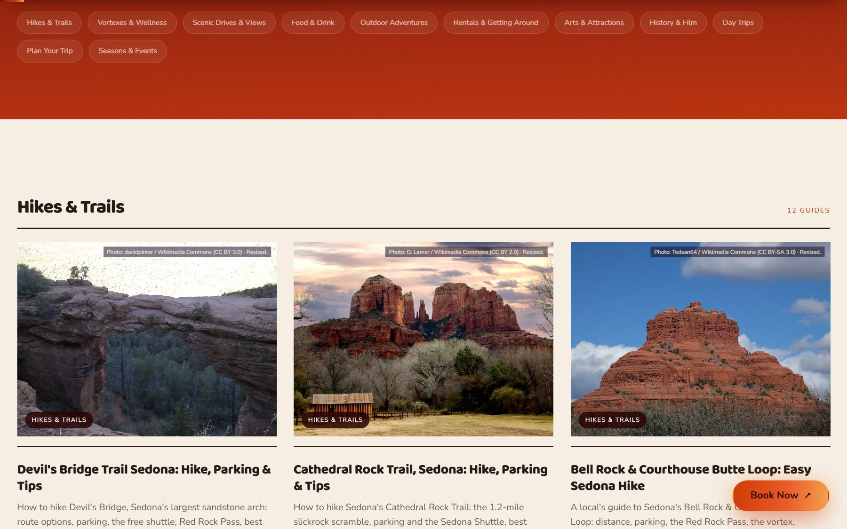Viewport: 847px width, 529px height.
Task: Browse Outdoor Adventures category
Action: (394, 23)
